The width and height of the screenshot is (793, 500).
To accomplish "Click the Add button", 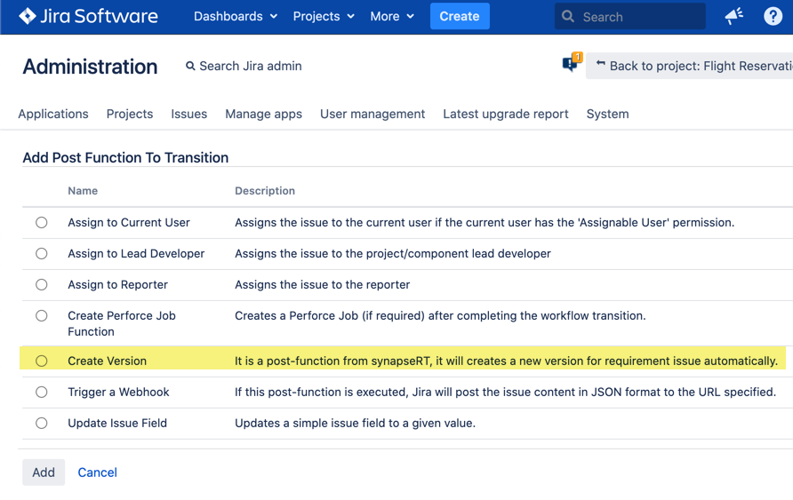I will click(x=44, y=472).
